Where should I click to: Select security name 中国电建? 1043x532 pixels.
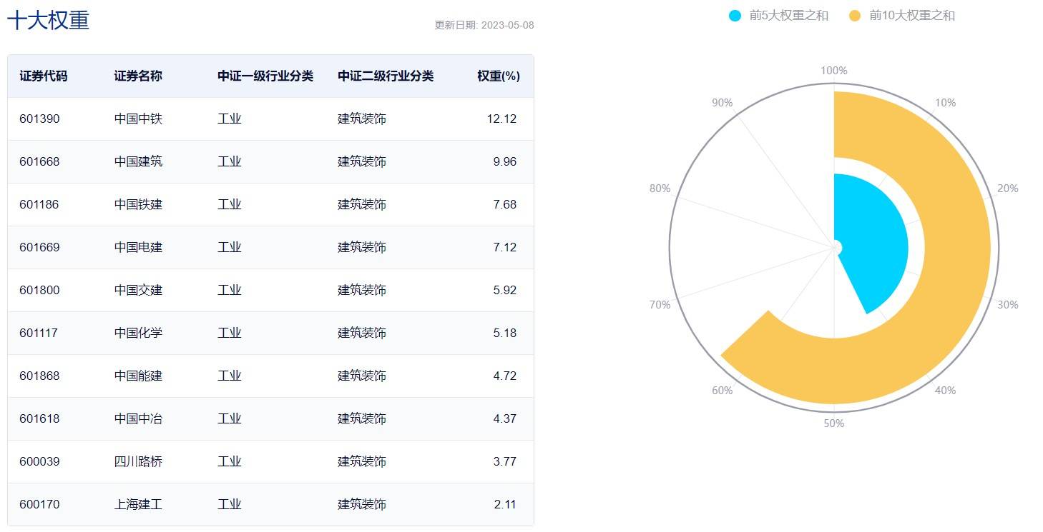point(138,248)
